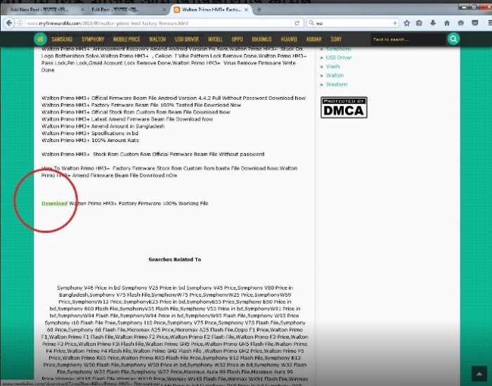Image resolution: width=492 pixels, height=386 pixels.
Task: Select the Walton Primo HM3+ Factory tab
Action: (x=211, y=10)
